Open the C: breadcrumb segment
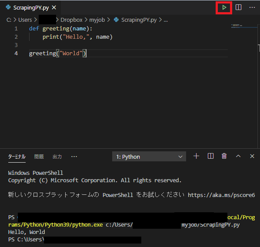260x247 pixels. click(9, 20)
